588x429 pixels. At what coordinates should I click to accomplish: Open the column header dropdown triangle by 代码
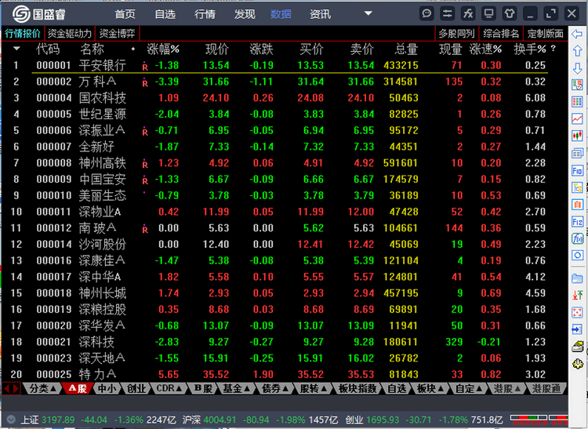pyautogui.click(x=16, y=49)
